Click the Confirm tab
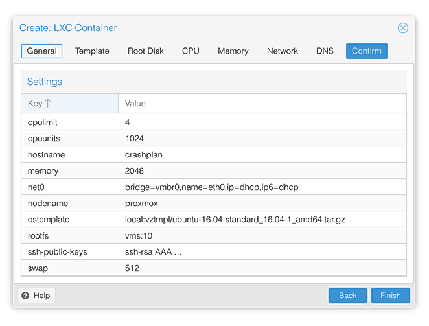 coord(367,51)
